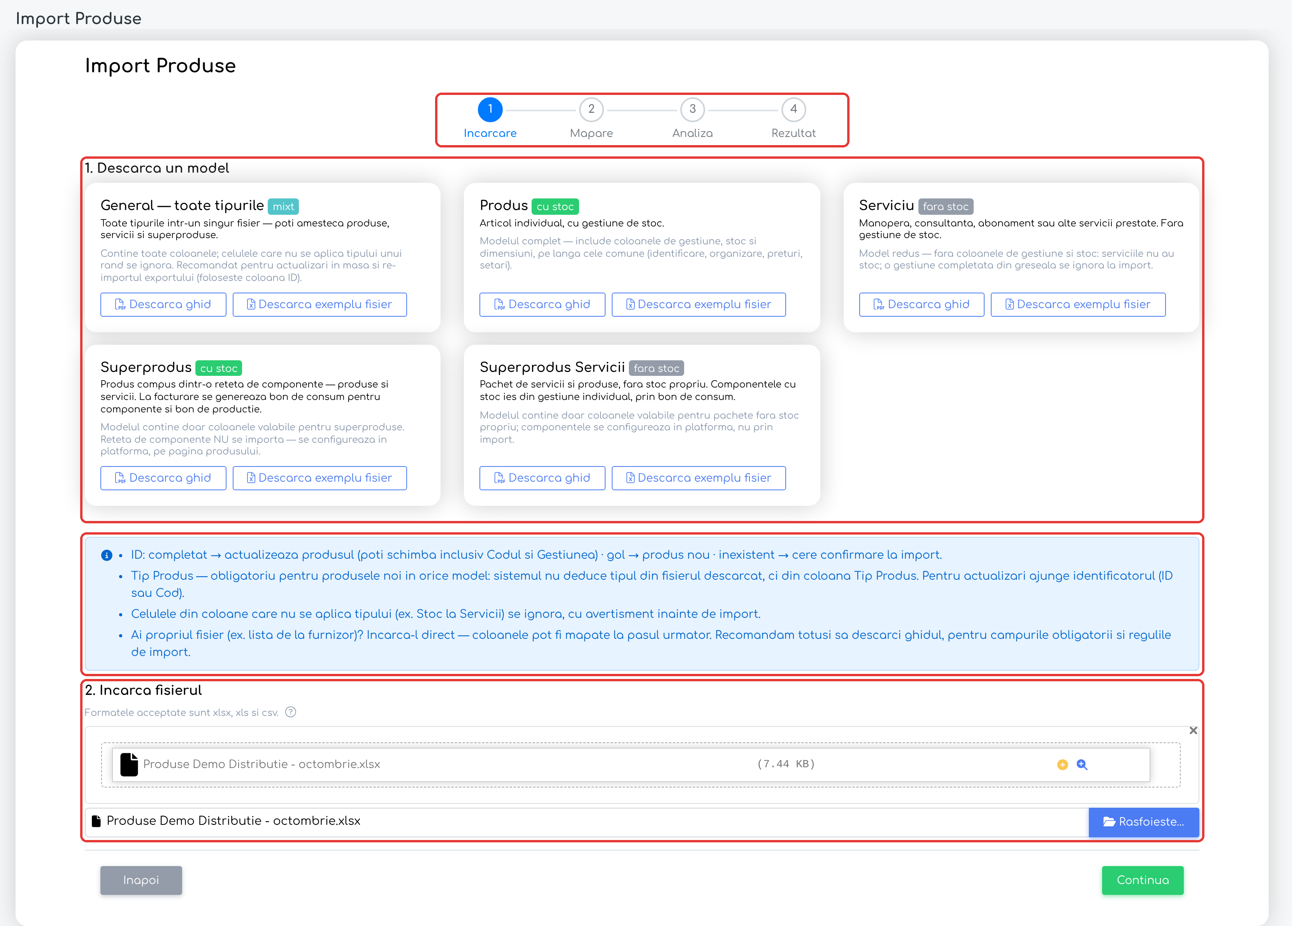This screenshot has height=926, width=1292.
Task: Click the uploaded file preview row
Action: pyautogui.click(x=630, y=764)
